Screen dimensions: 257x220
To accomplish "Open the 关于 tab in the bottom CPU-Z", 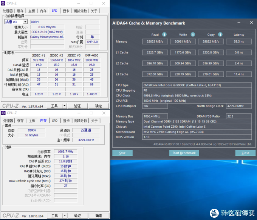I will (94, 121).
